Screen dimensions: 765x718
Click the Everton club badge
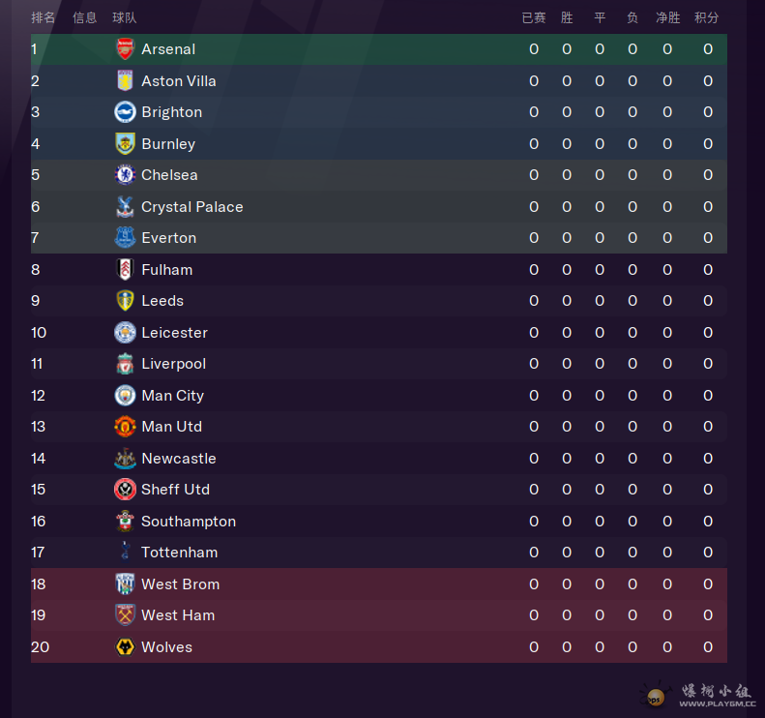pyautogui.click(x=125, y=238)
